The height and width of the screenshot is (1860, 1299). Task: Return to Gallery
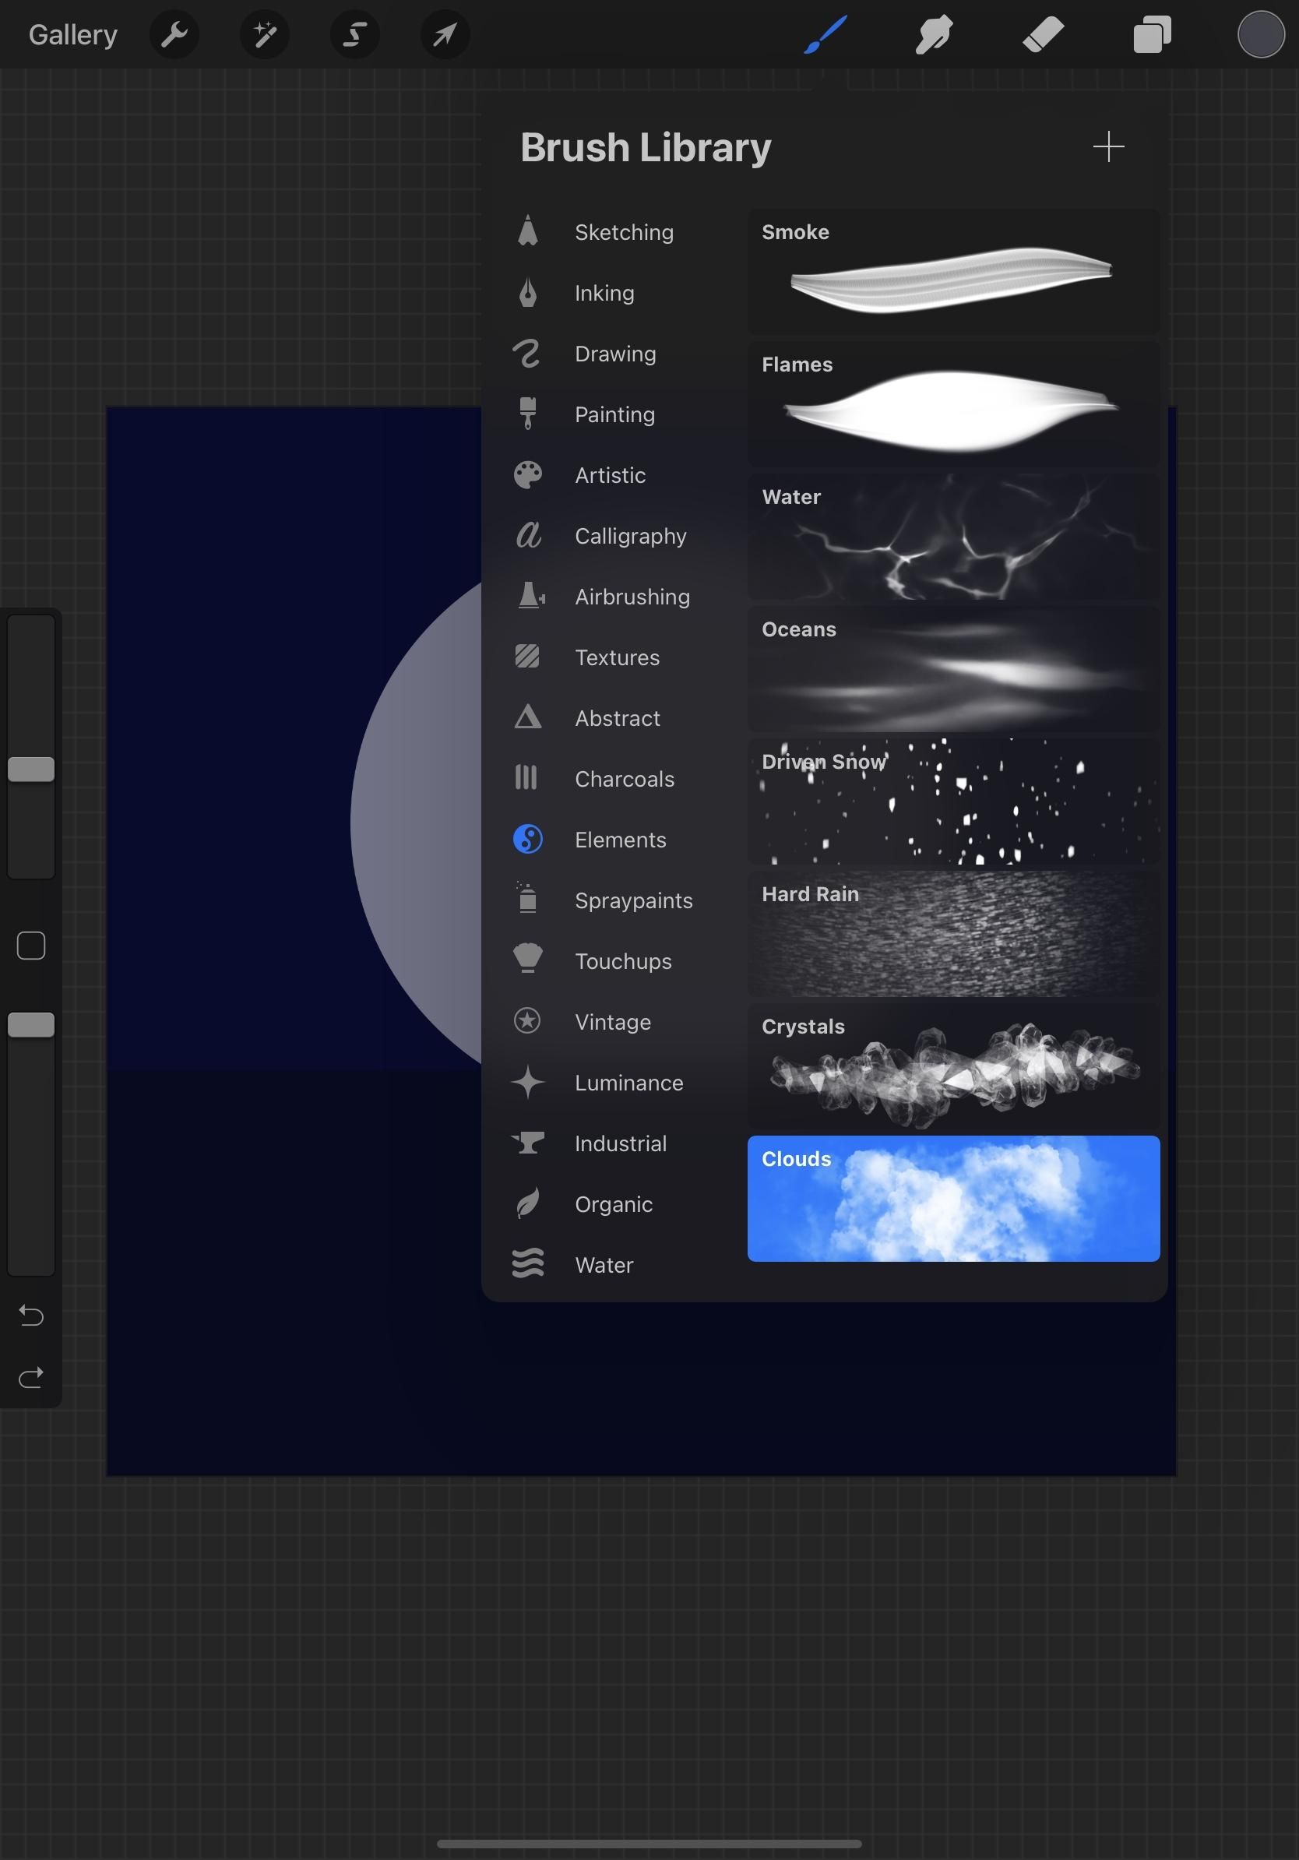pyautogui.click(x=73, y=35)
